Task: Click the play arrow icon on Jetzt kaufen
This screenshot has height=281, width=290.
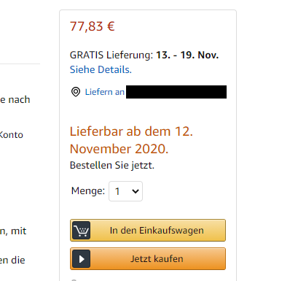Action: coord(81,259)
